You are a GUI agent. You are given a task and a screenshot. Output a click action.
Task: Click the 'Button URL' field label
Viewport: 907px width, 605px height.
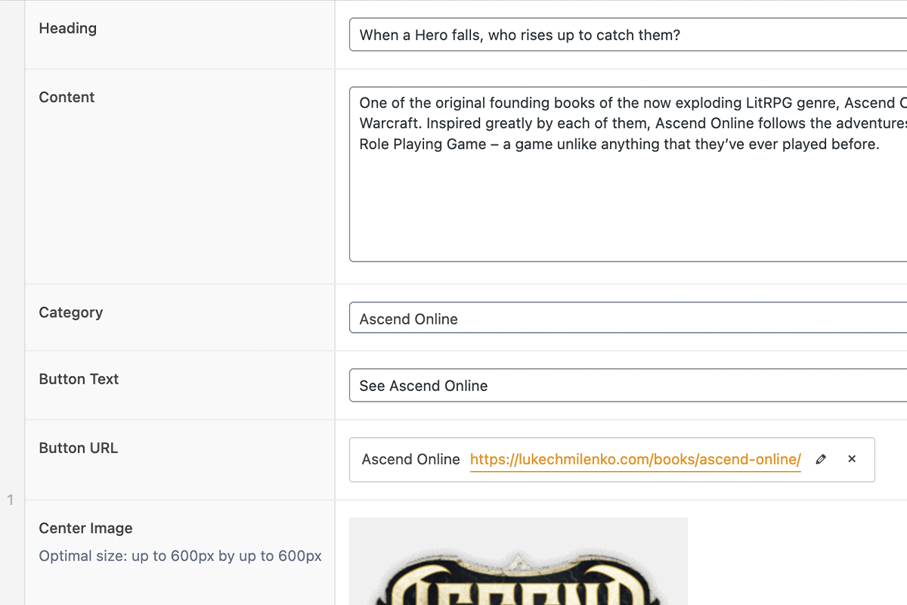coord(79,448)
